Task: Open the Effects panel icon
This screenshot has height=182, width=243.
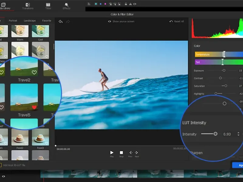Action: (x=67, y=5)
